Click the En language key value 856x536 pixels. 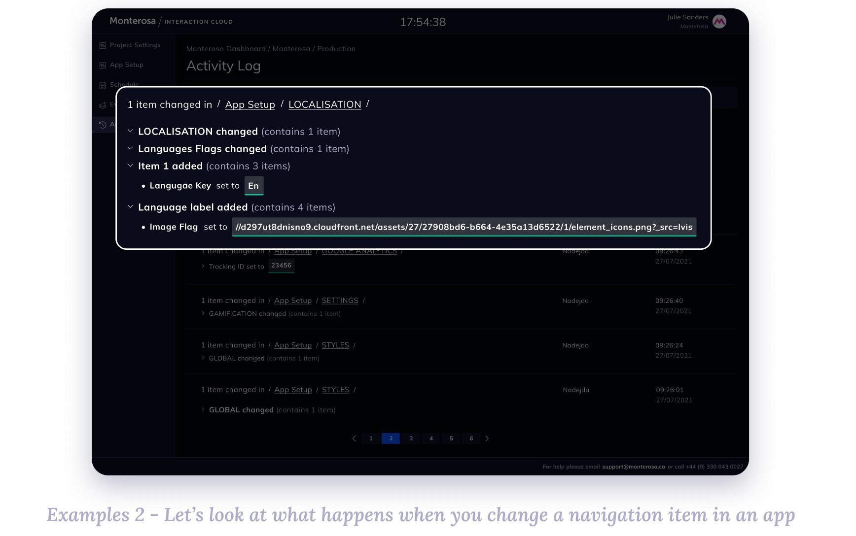(x=253, y=186)
